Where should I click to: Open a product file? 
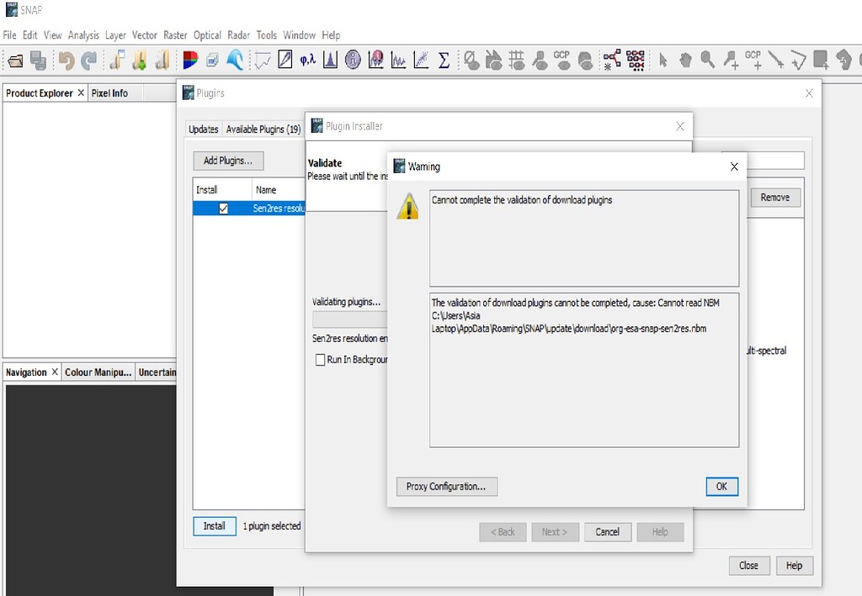(x=14, y=60)
